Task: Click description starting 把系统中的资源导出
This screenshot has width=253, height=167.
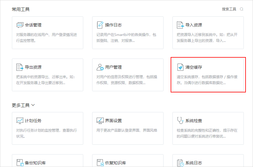Action: point(46,80)
